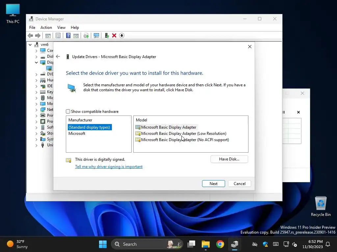Select Microsoft Basic Display Adapter (No ACPI support)
The image size is (337, 252).
(182, 140)
